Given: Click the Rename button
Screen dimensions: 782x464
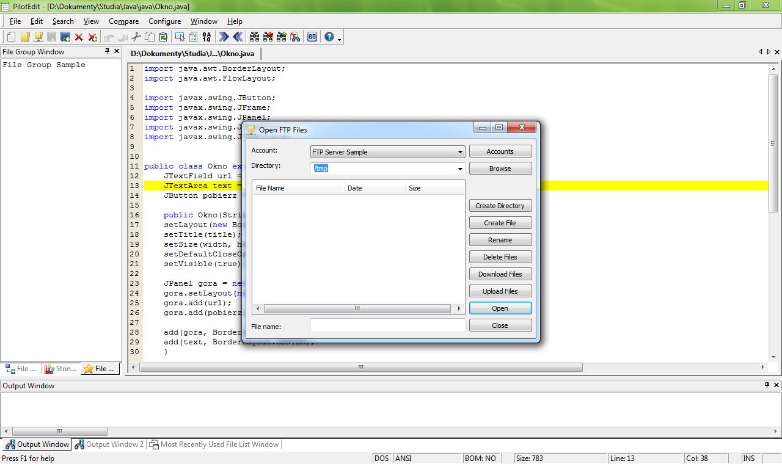Looking at the screenshot, I should tap(500, 240).
